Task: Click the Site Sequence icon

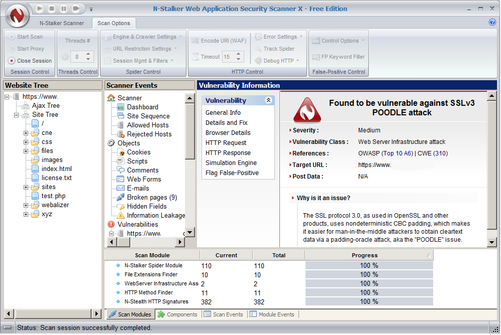Action: coord(121,116)
